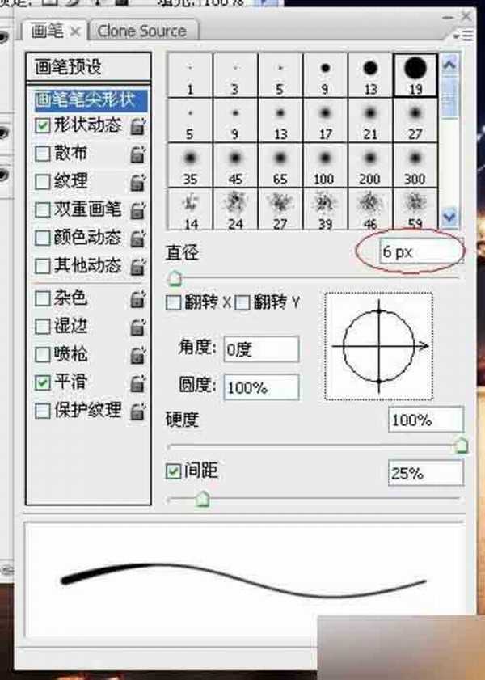Image resolution: width=485 pixels, height=680 pixels.
Task: Enable the 喷枪 checkbox
Action: pos(43,355)
